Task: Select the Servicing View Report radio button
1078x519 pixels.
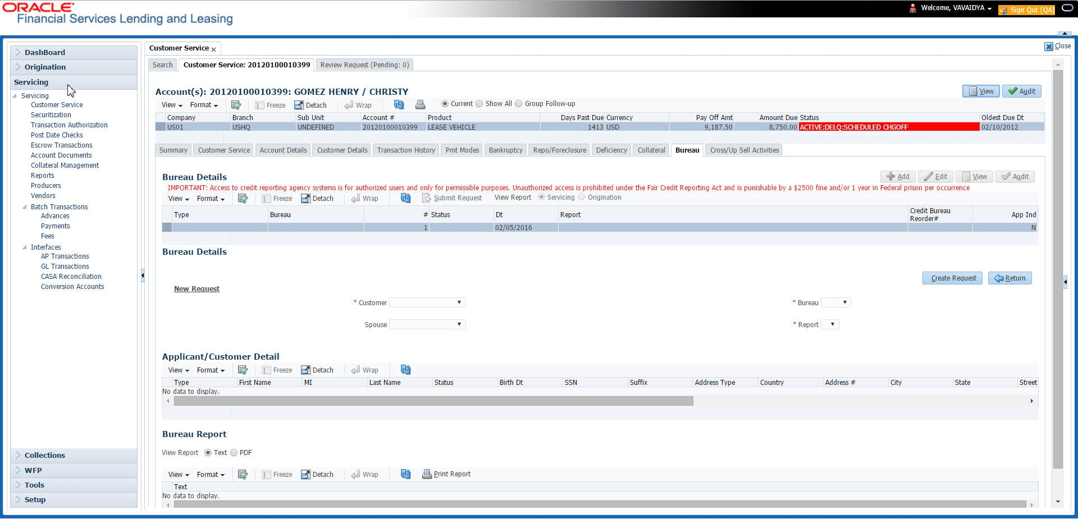Action: point(541,197)
